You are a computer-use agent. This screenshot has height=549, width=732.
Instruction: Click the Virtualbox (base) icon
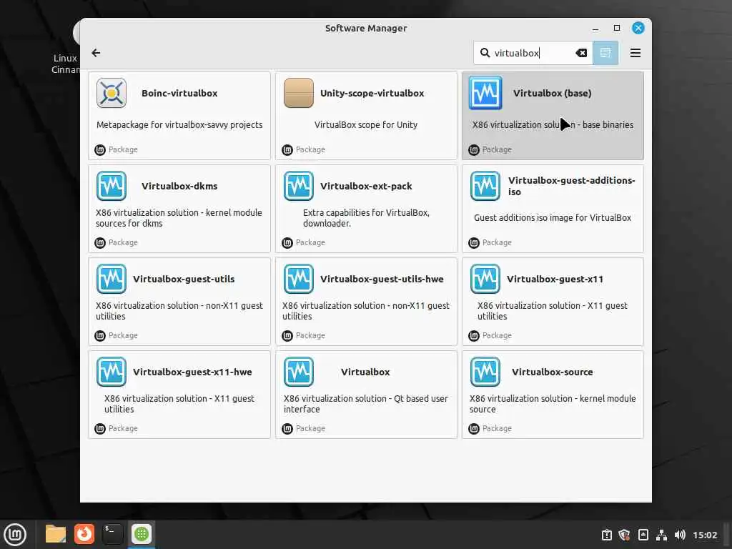point(485,93)
